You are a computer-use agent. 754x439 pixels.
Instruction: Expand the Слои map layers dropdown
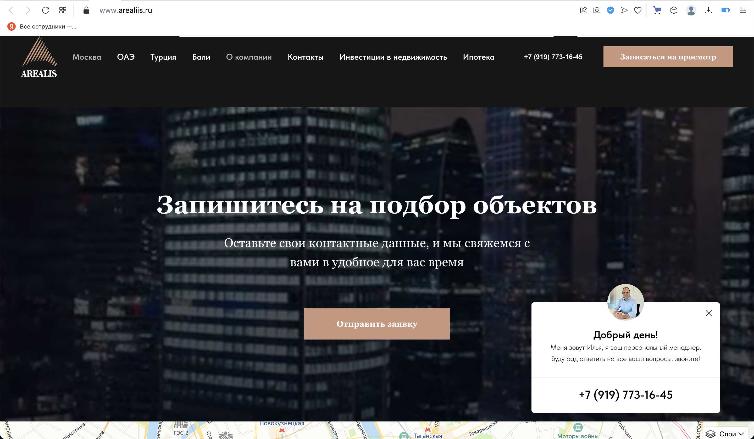point(725,434)
